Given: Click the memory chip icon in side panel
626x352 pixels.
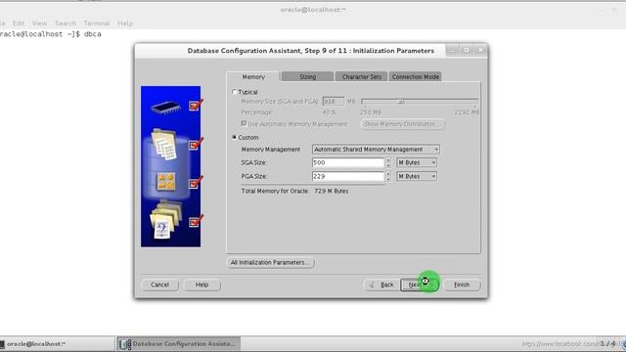Looking at the screenshot, I should (165, 107).
